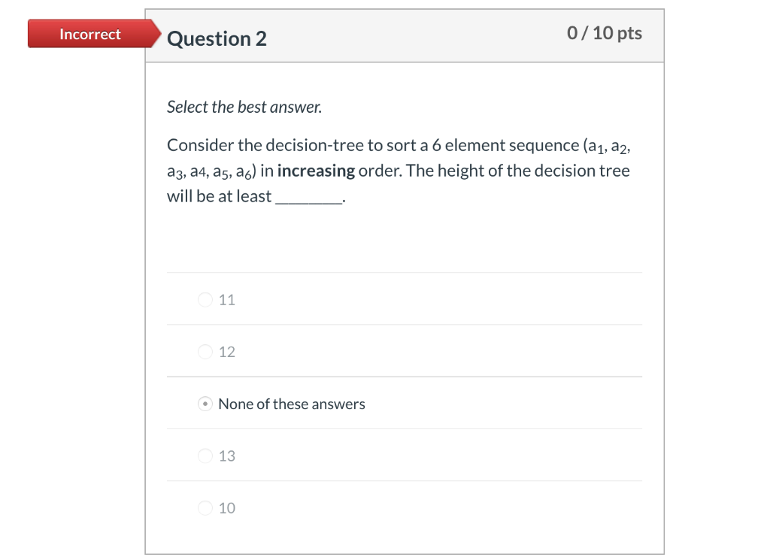Click the answer label text 12

point(227,352)
